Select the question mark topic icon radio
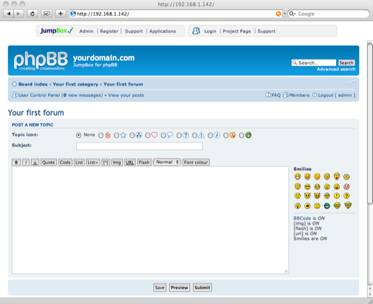The height and width of the screenshot is (304, 373). click(179, 135)
